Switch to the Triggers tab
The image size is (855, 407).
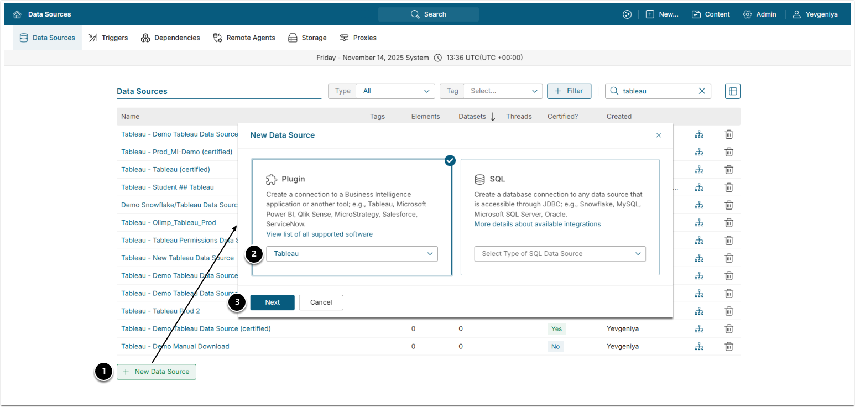coord(108,38)
